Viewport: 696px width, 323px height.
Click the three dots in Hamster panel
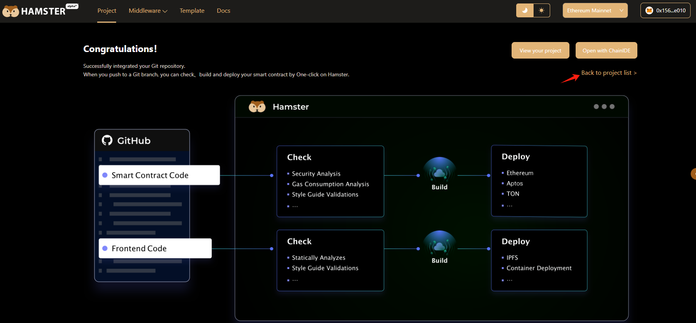click(604, 107)
